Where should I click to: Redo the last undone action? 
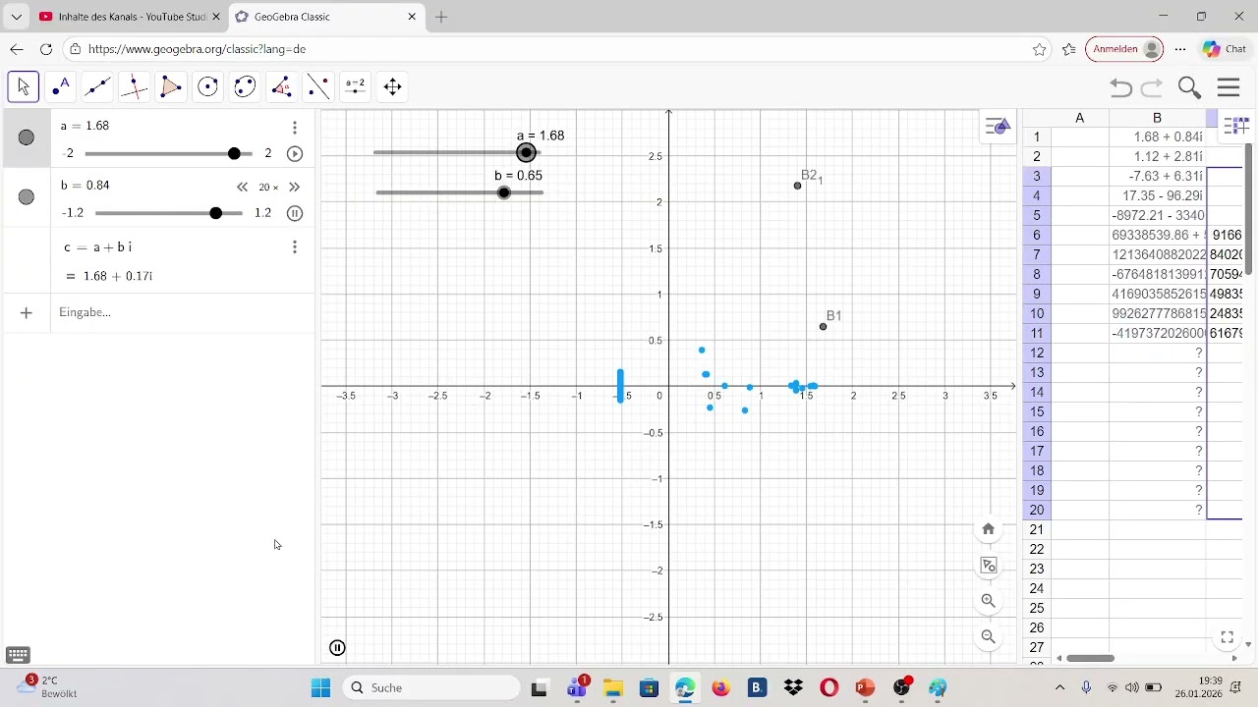[1152, 88]
